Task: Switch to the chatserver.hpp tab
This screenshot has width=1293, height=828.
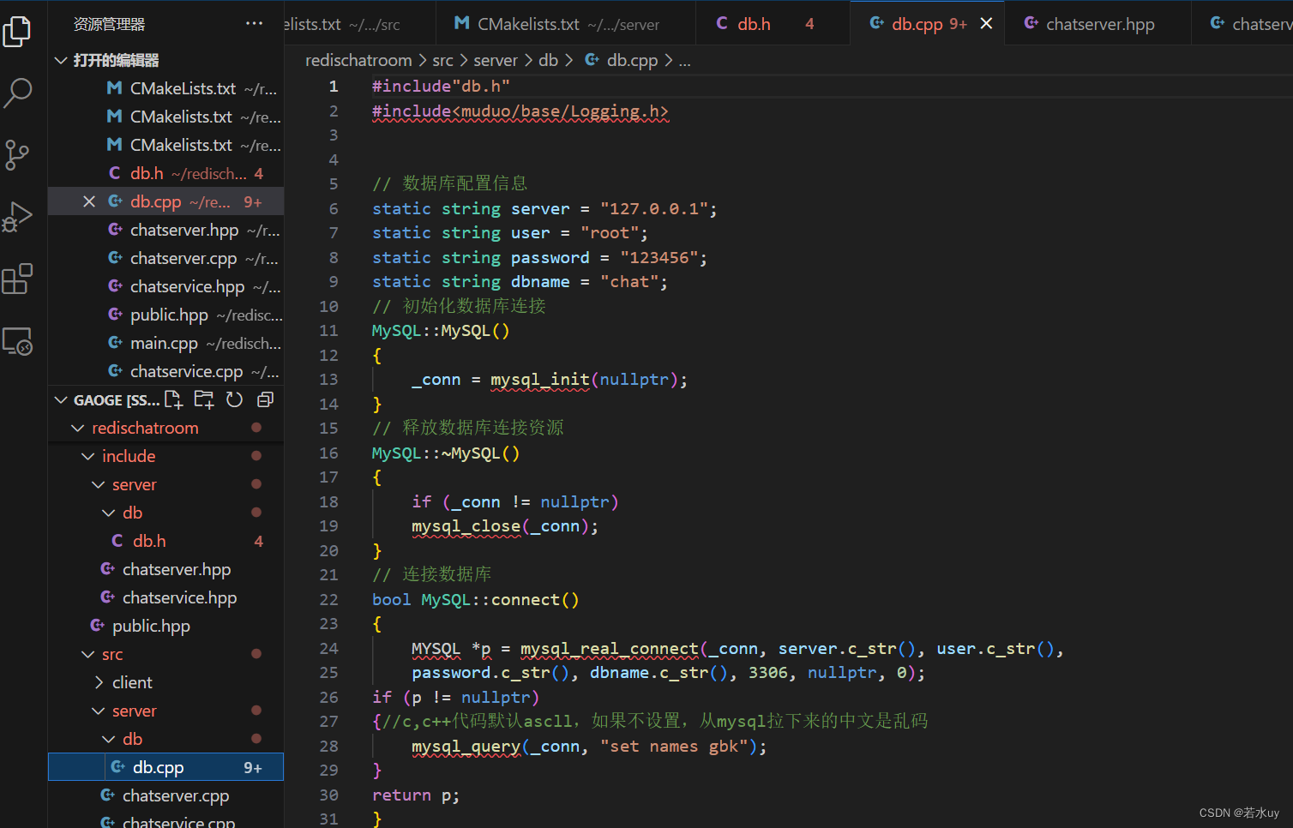Action: [x=1096, y=24]
